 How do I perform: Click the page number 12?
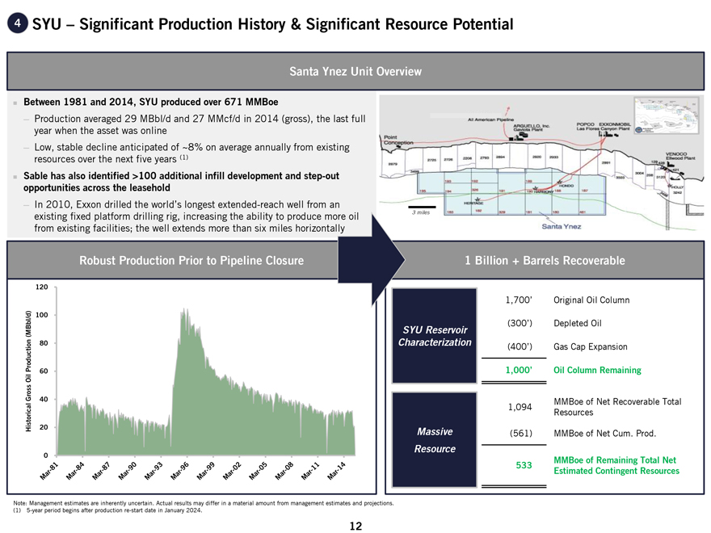click(355, 526)
